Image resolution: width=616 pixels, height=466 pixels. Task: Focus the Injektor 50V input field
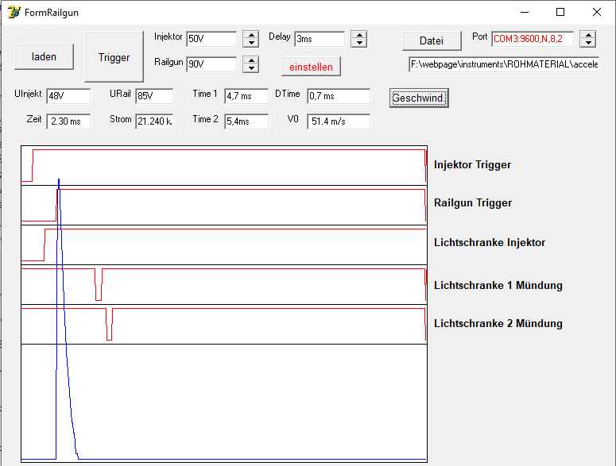pos(211,39)
